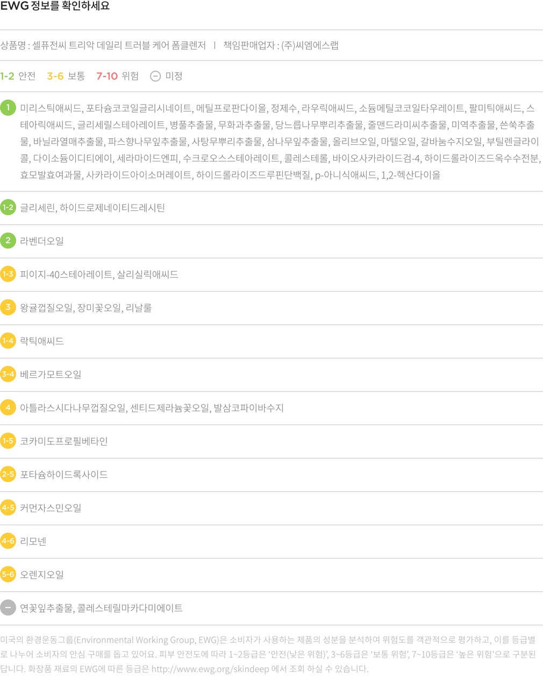Click the 4-5 badge beside 커먼자스민오일
Image resolution: width=543 pixels, height=685 pixels.
(x=8, y=507)
